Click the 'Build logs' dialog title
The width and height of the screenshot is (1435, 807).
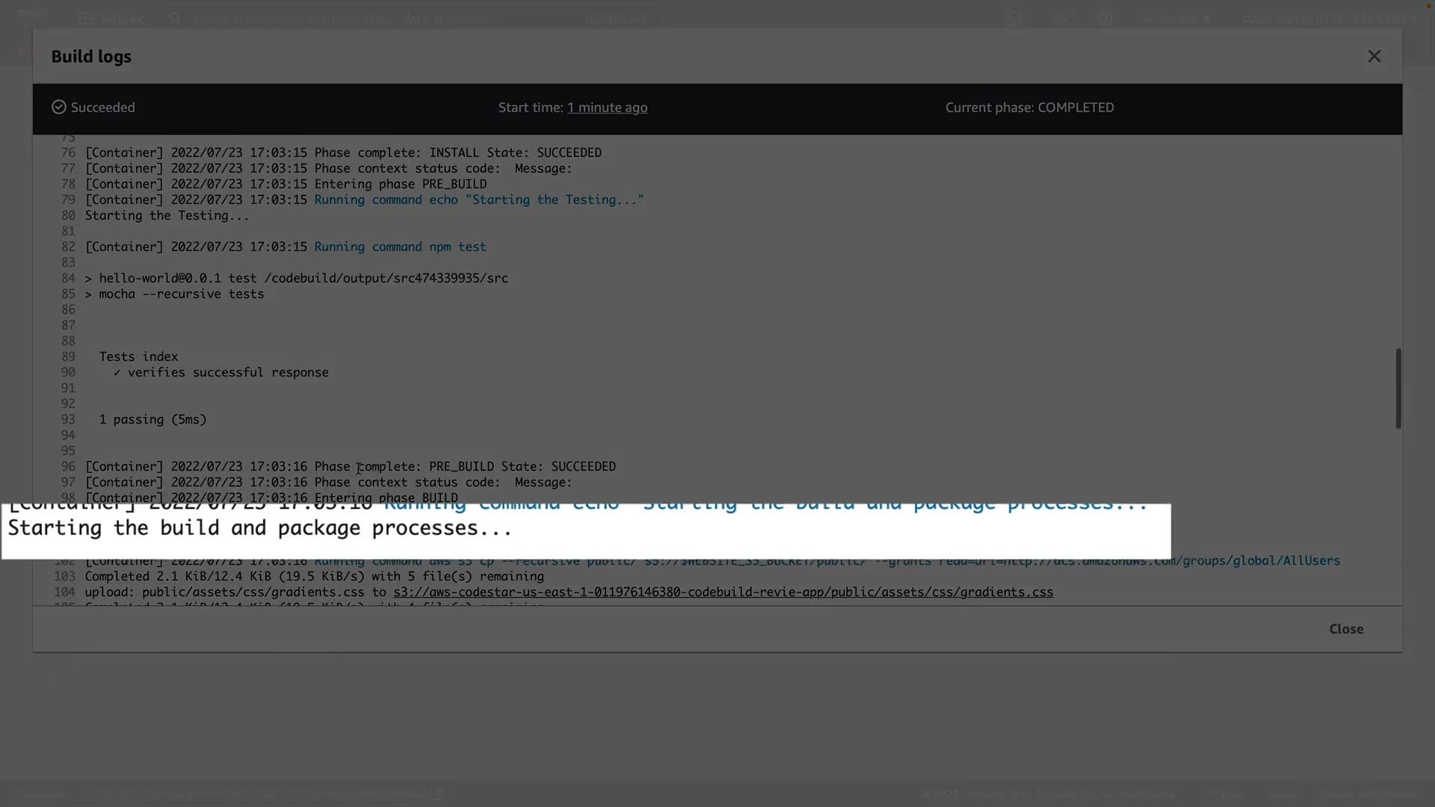coord(91,57)
